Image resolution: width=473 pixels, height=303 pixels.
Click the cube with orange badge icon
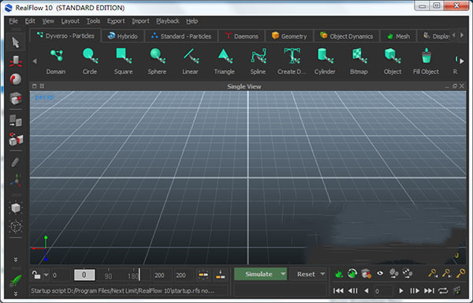click(367, 274)
